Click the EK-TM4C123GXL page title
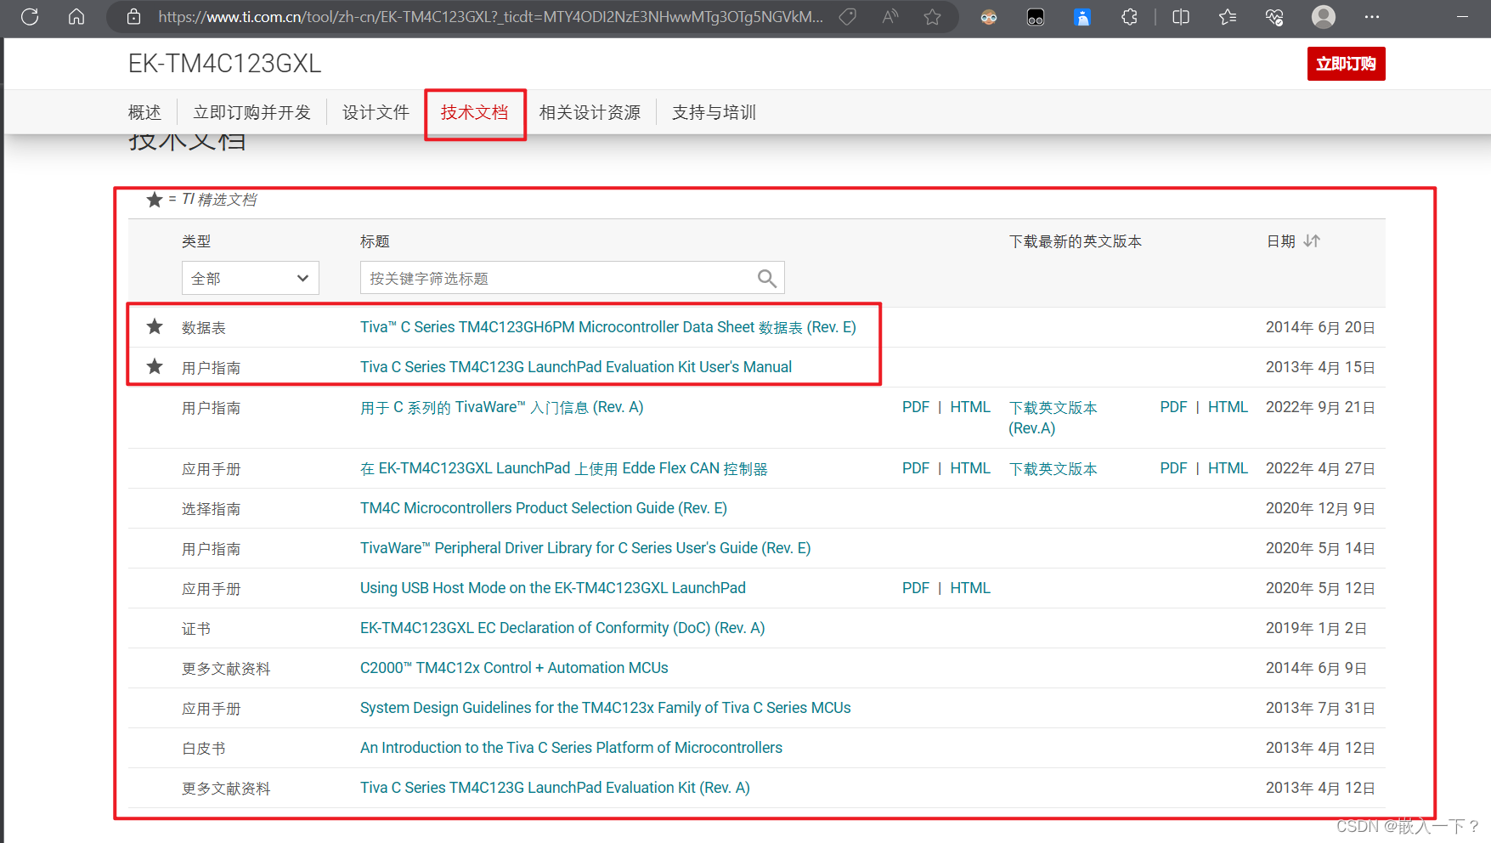 coord(224,64)
